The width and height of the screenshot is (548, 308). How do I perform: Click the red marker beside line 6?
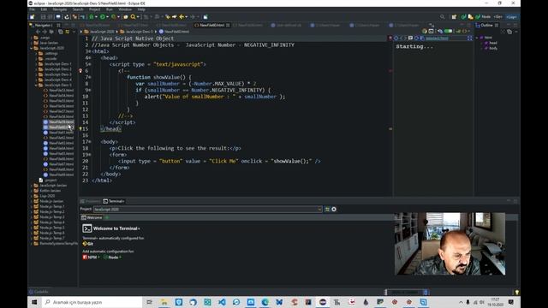click(x=80, y=71)
